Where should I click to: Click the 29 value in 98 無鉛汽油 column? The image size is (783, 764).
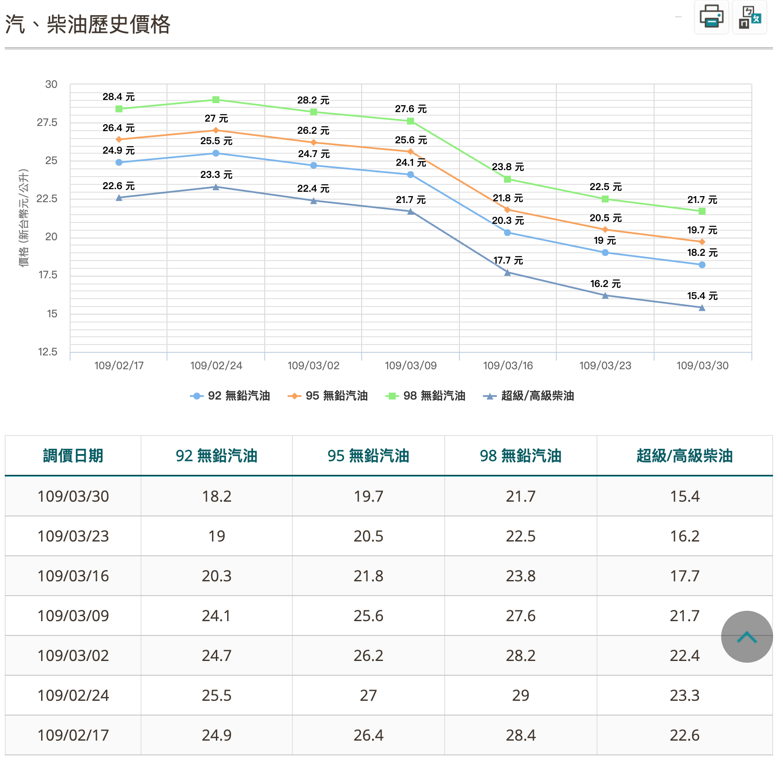tap(520, 695)
